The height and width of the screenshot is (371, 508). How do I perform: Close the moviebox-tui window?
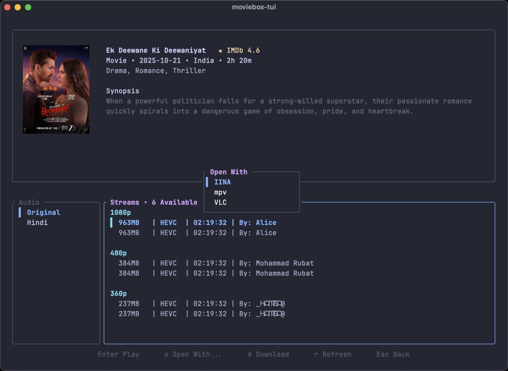pos(7,7)
